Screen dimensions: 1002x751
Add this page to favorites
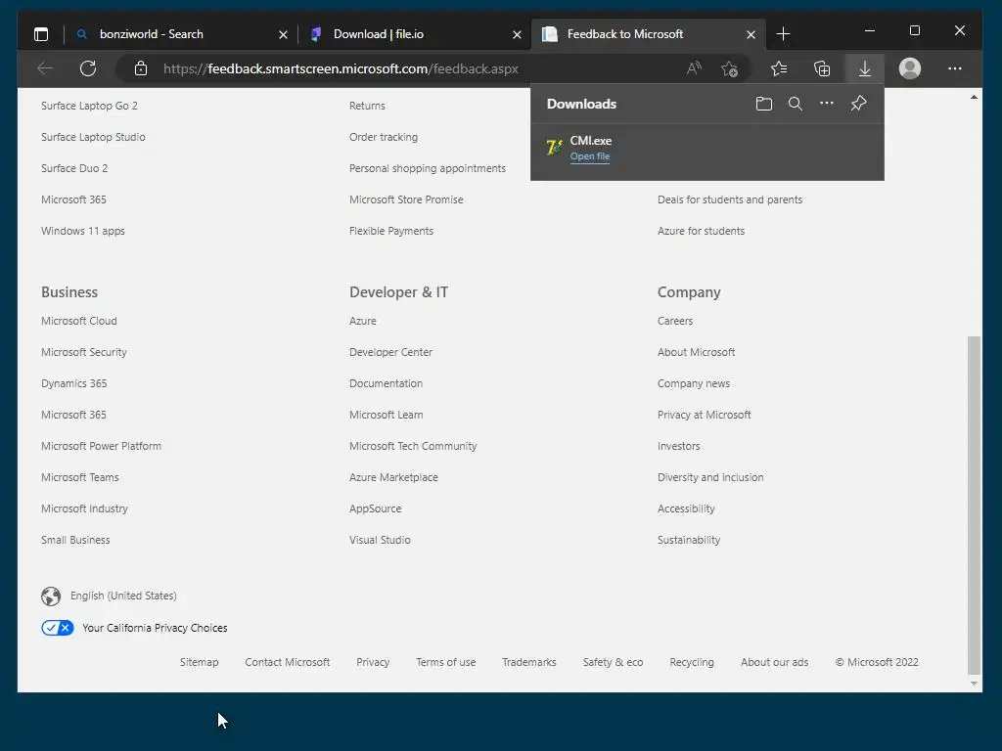(x=729, y=68)
